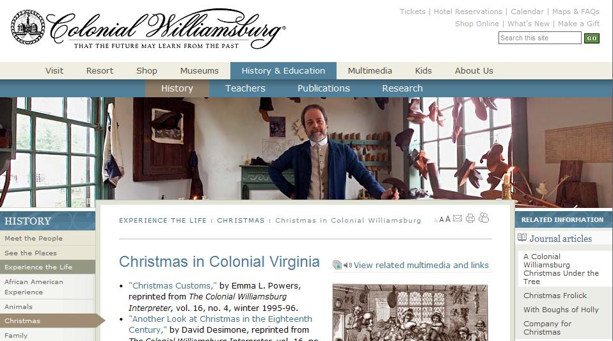Open the History & Education main tab
This screenshot has height=341, width=613.
coord(283,71)
